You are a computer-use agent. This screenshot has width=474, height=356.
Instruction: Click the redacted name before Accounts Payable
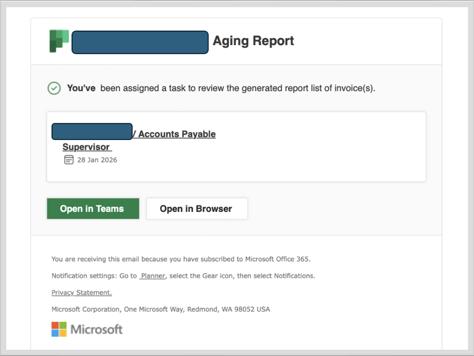pyautogui.click(x=92, y=131)
